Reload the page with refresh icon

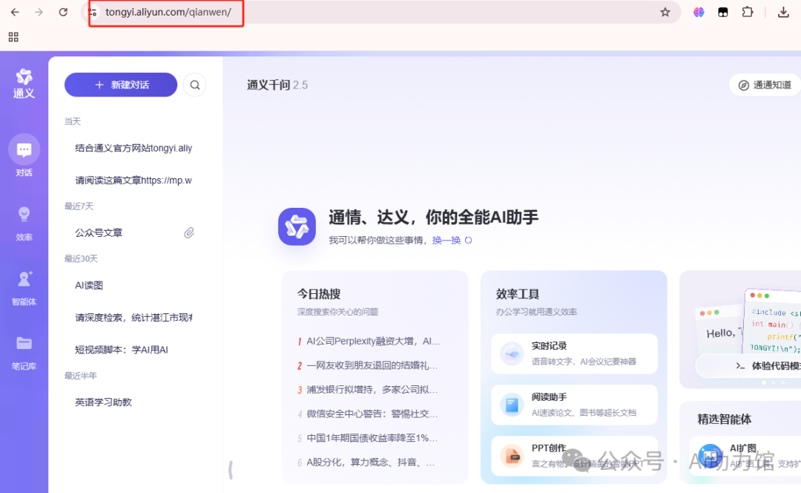[63, 12]
